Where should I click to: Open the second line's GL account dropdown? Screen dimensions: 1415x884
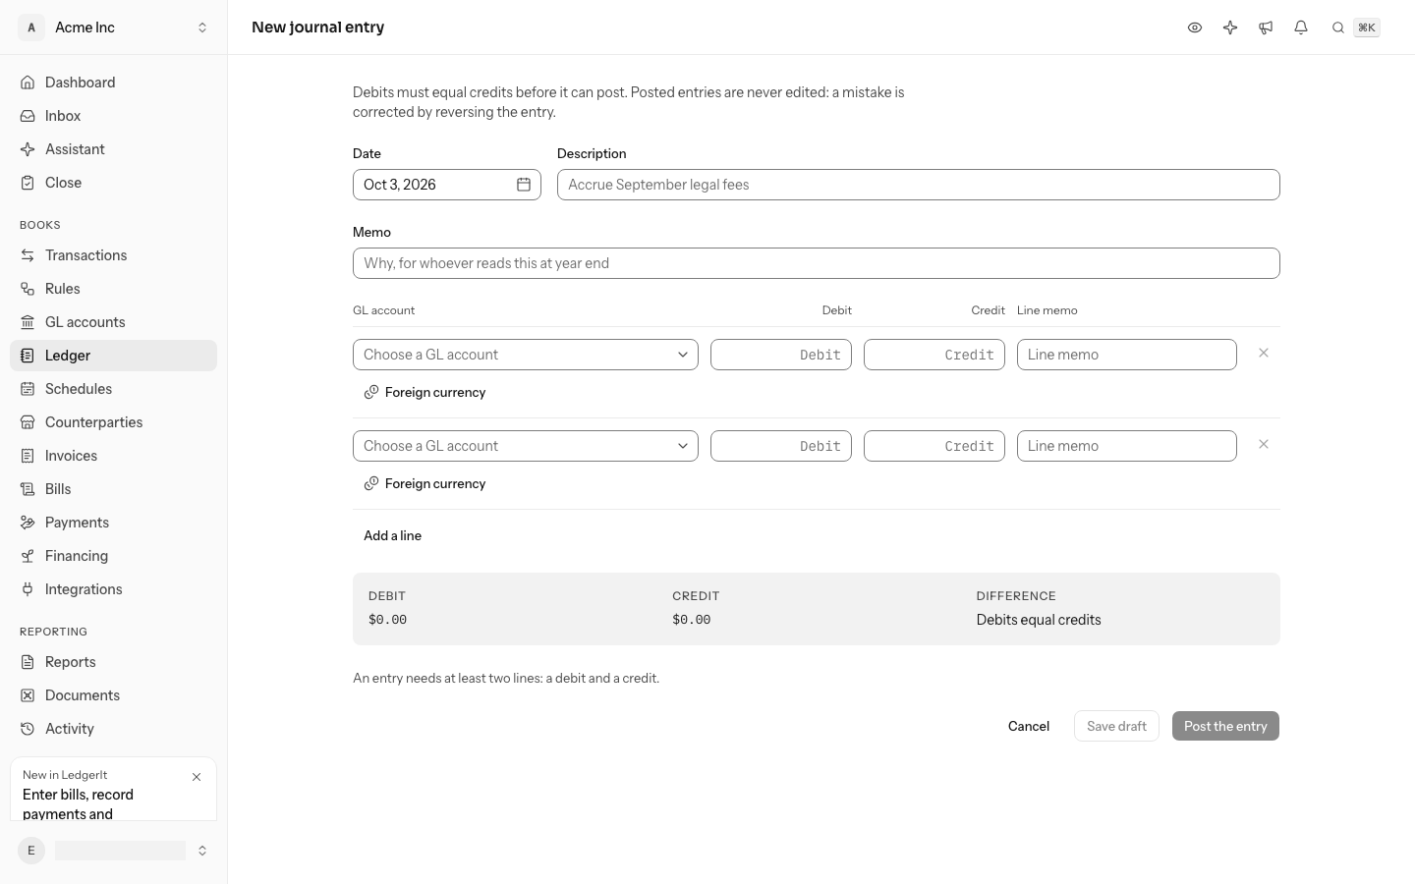pyautogui.click(x=526, y=446)
